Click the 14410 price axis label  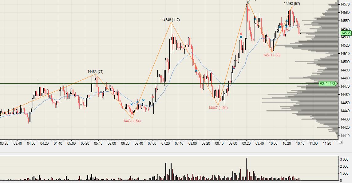tap(345, 135)
